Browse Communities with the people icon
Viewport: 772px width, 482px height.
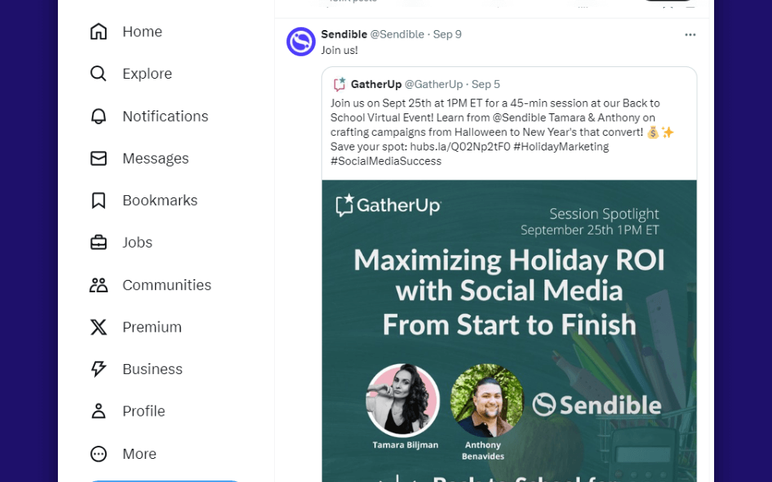pos(98,285)
